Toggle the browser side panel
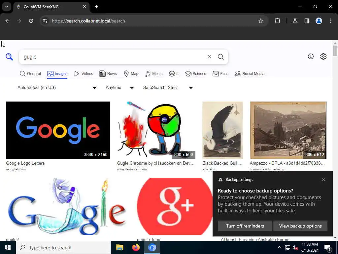 [307, 21]
